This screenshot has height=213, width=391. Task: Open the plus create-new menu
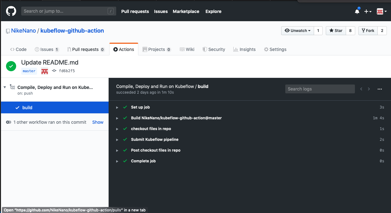[368, 11]
